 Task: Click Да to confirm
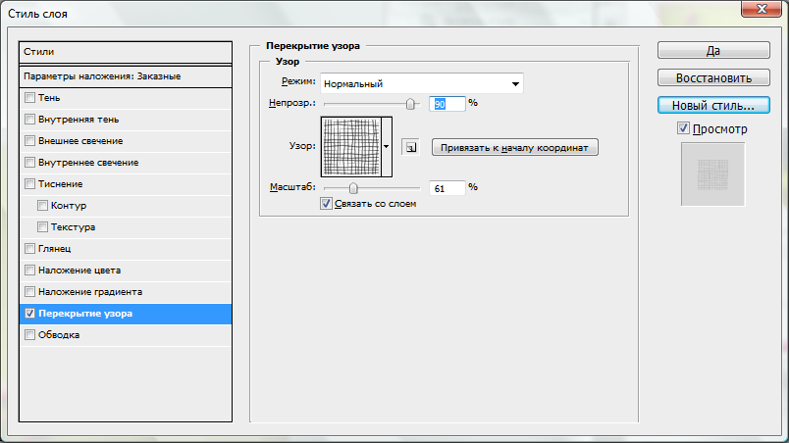[713, 50]
